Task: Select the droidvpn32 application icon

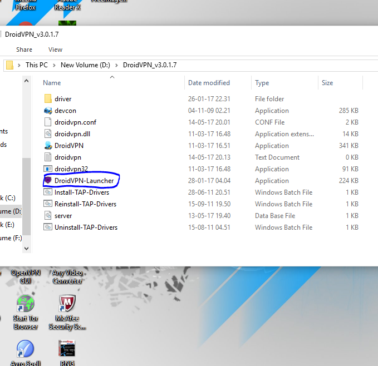Action: 48,169
